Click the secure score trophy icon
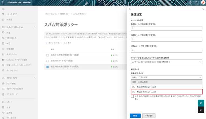 (x=3, y=14)
